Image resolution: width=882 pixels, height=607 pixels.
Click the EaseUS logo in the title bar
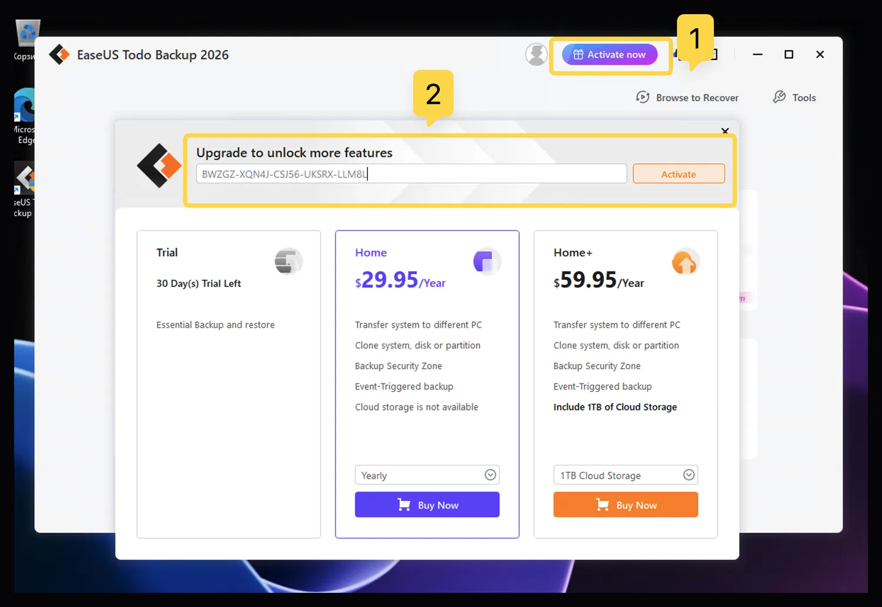tap(59, 55)
